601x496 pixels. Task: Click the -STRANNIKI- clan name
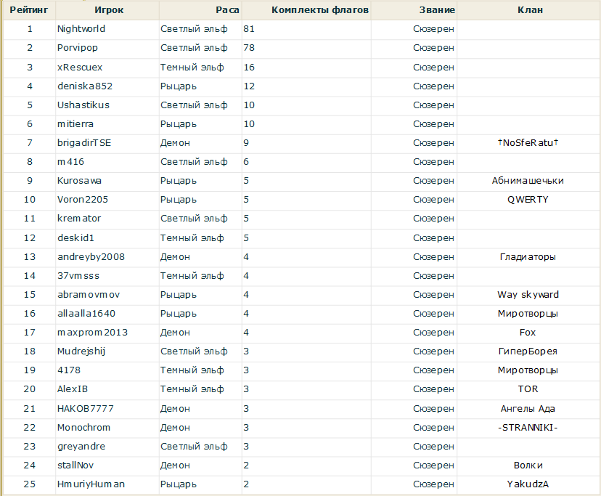point(528,428)
